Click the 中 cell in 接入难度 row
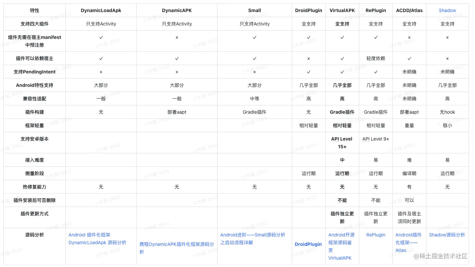 pos(342,160)
